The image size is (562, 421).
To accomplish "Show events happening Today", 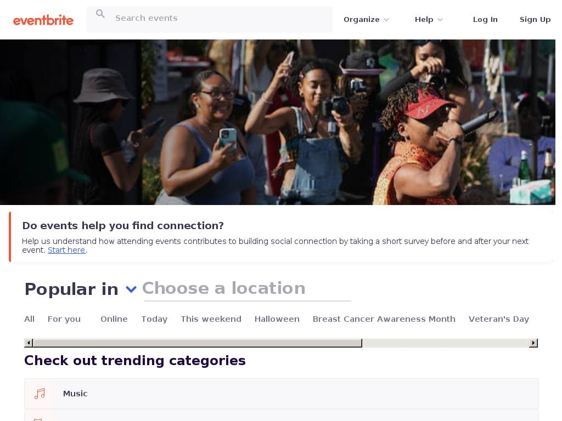I will pos(154,319).
